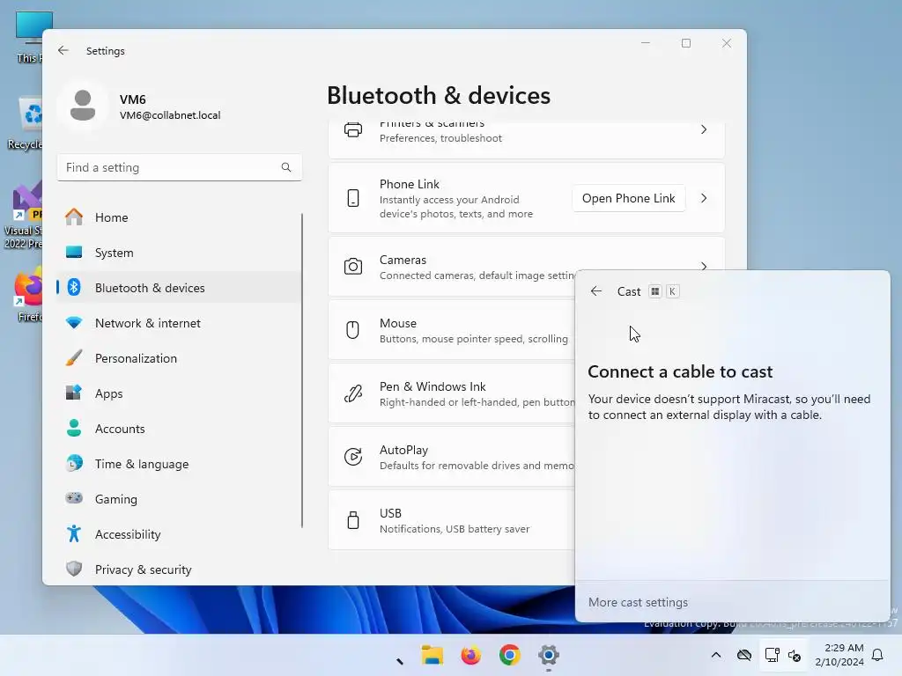
Task: Open the Apps settings category
Action: click(x=179, y=393)
